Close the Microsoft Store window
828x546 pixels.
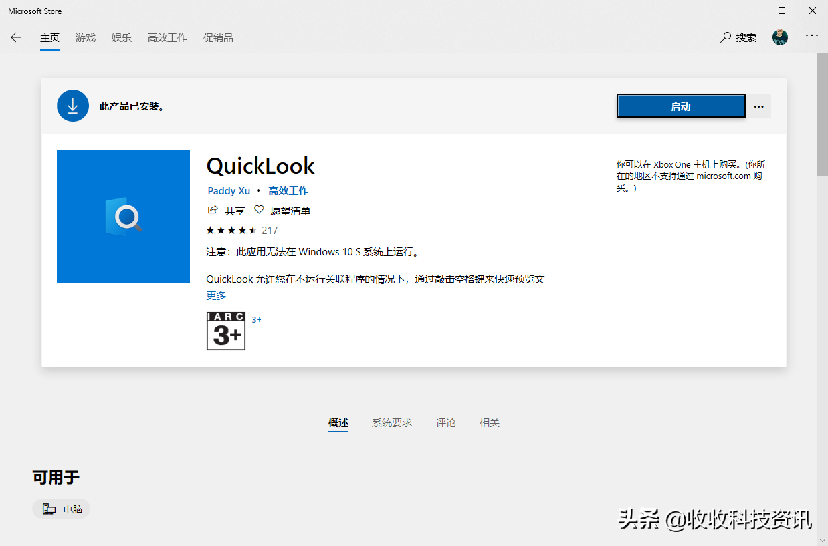[813, 11]
